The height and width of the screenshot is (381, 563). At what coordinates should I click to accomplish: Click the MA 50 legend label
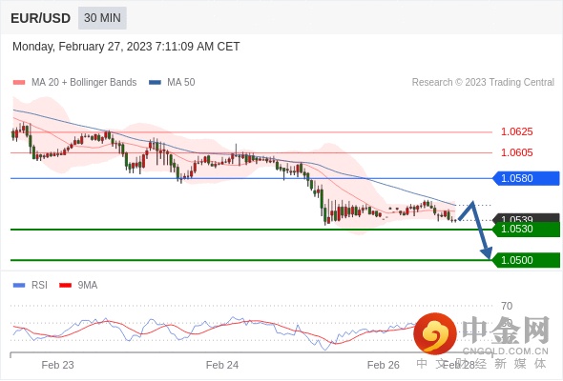[x=181, y=83]
